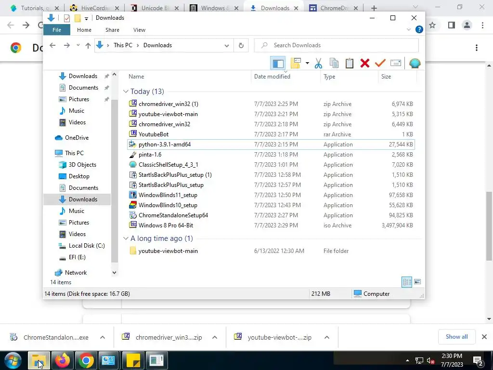
Task: Click the Refresh button next to address bar
Action: pos(241,45)
